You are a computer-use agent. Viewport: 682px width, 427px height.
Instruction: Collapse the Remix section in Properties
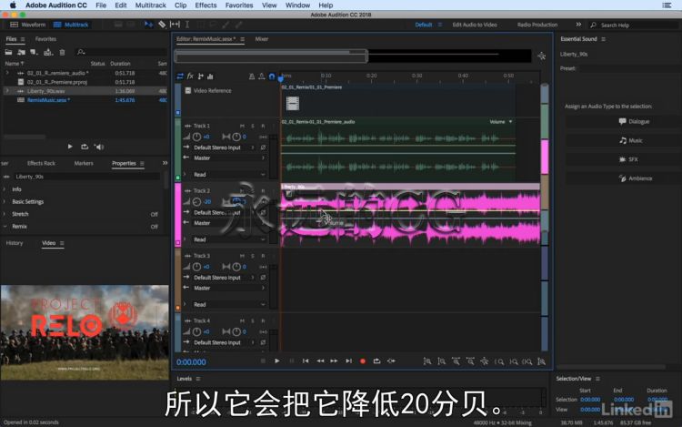point(5,227)
